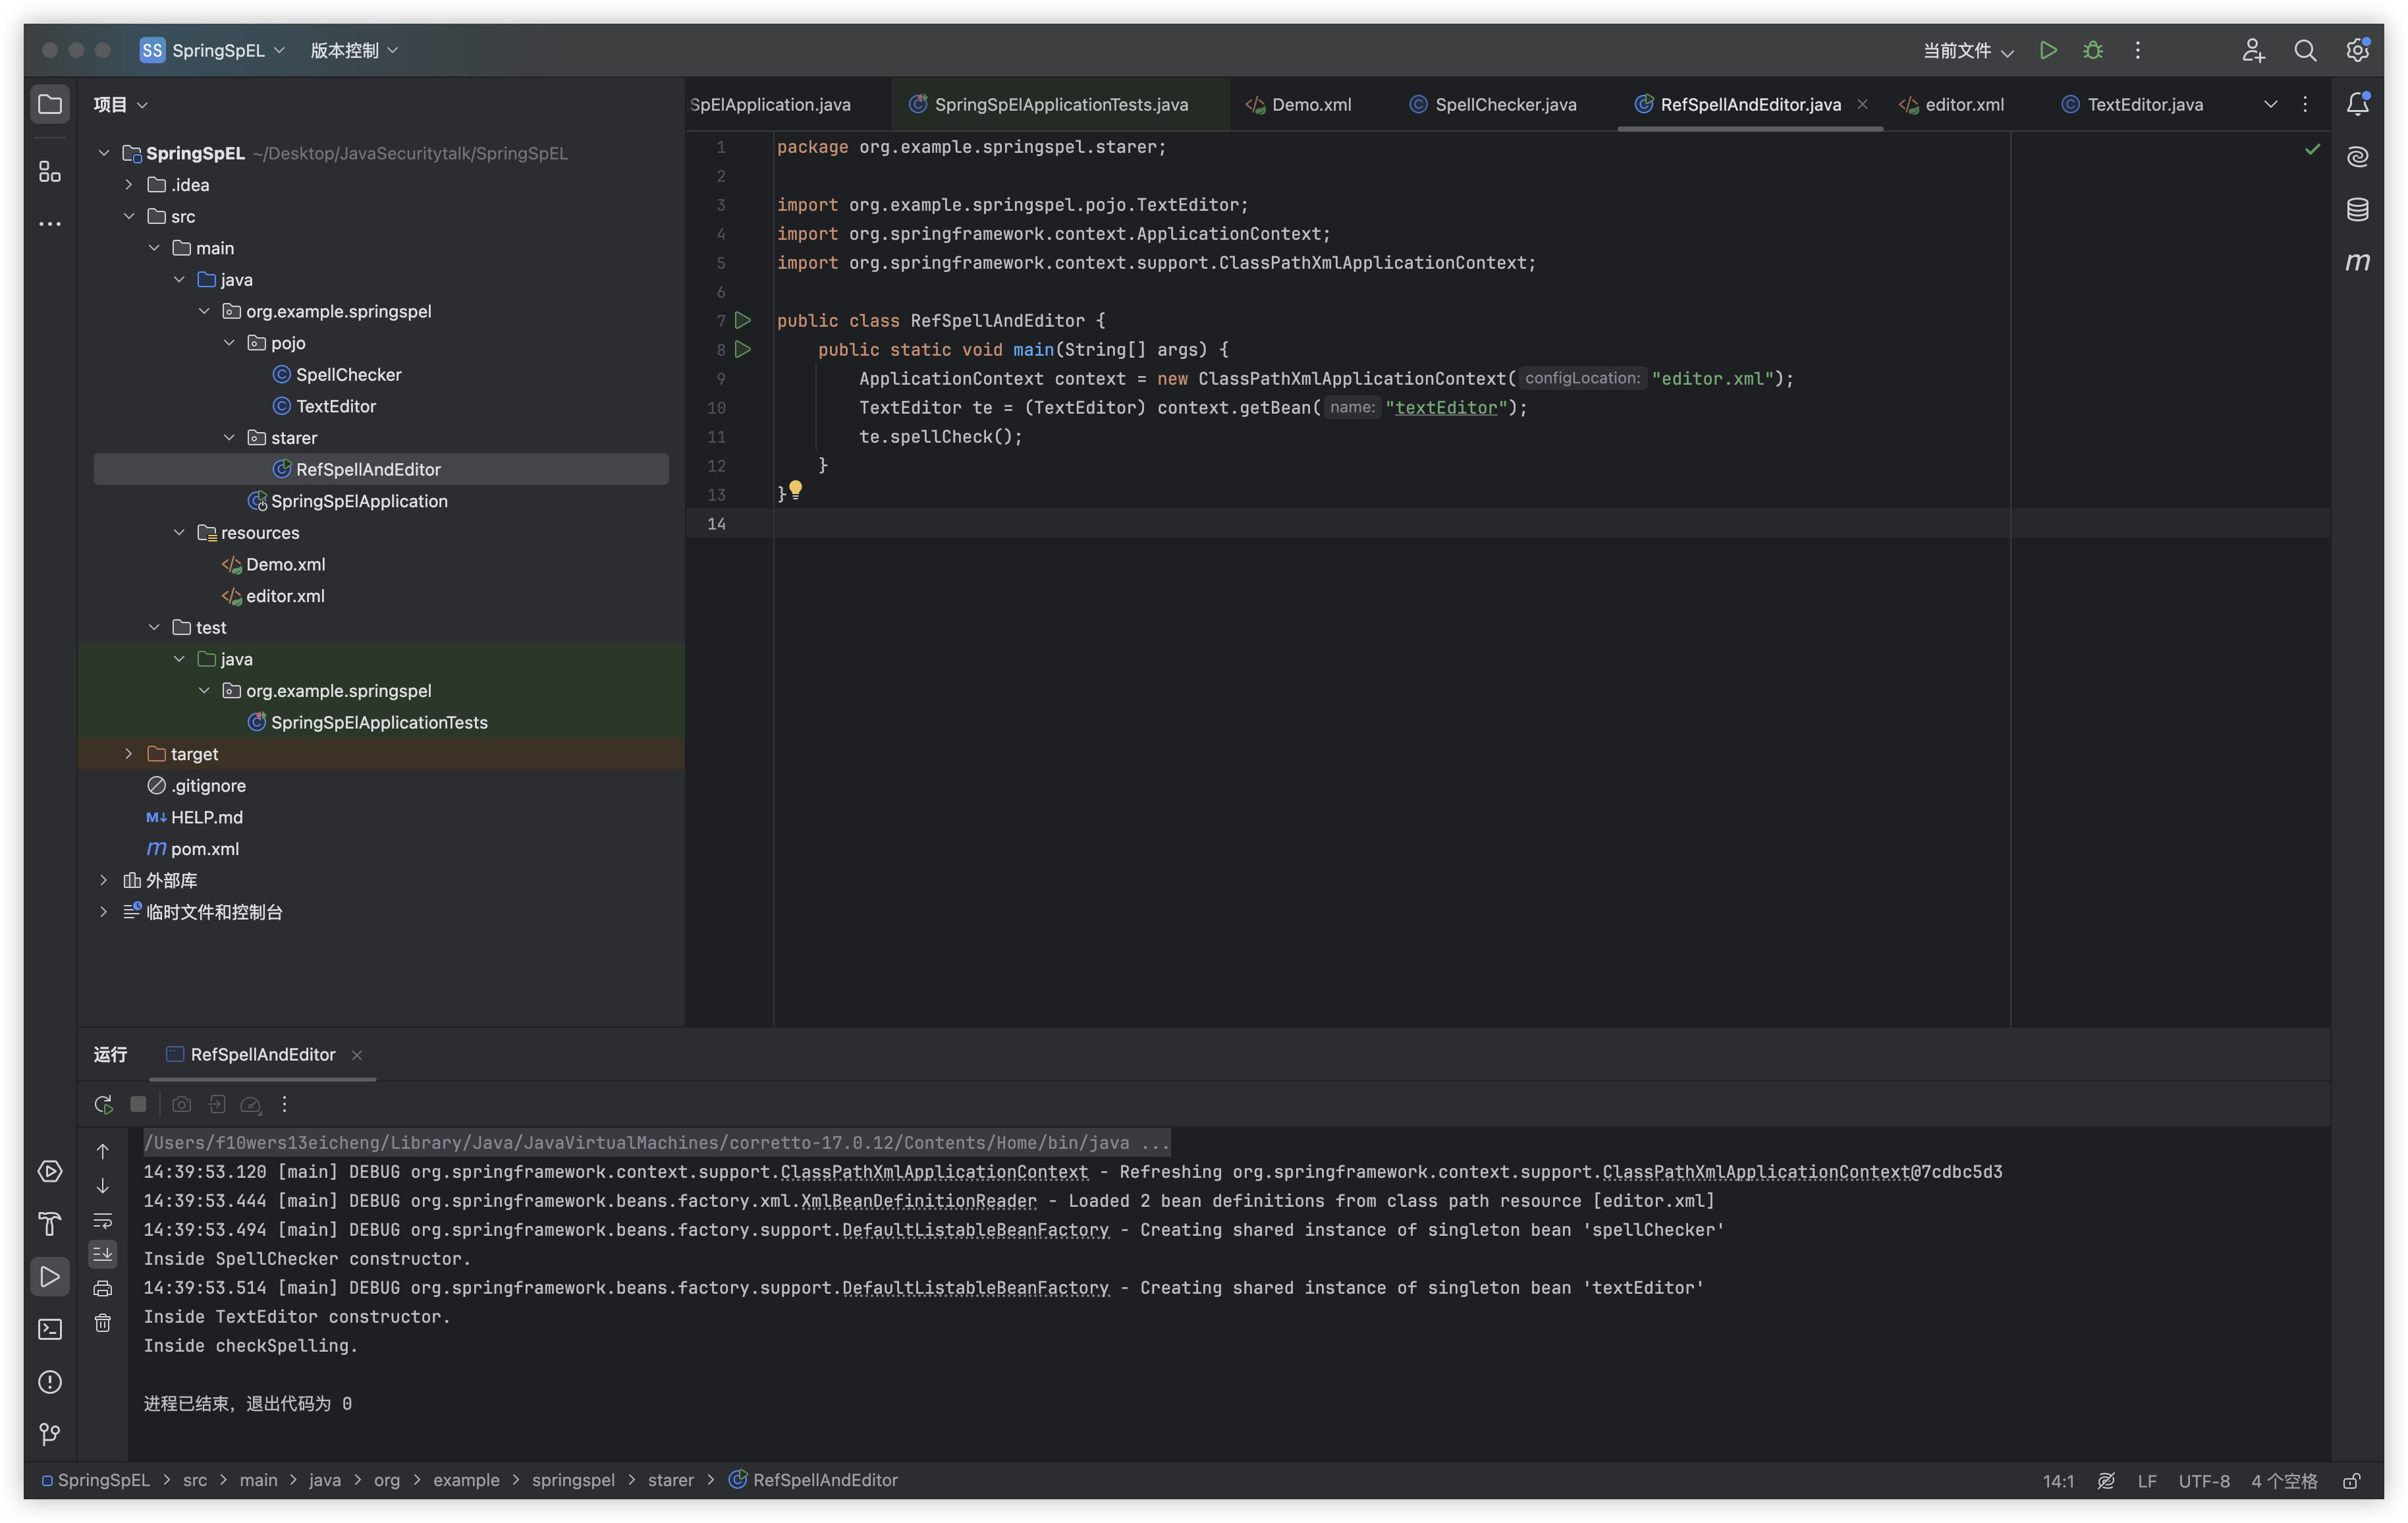2408x1523 pixels.
Task: Close the RefSpellAndEditor.java editor tab
Action: click(1862, 104)
